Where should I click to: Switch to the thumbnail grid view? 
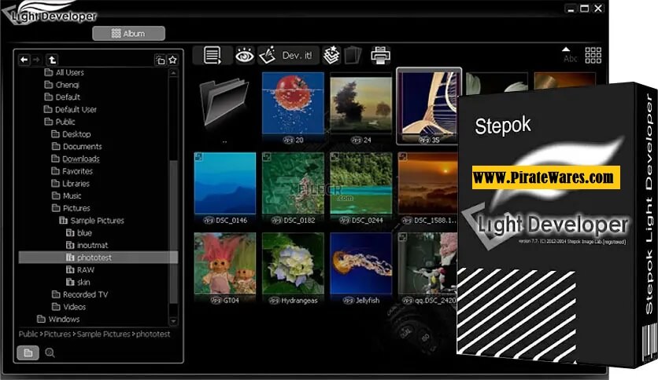(593, 55)
